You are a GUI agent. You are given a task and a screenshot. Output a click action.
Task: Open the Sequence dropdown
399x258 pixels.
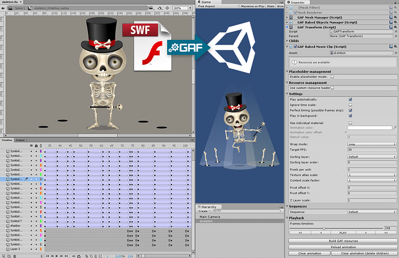(x=372, y=212)
